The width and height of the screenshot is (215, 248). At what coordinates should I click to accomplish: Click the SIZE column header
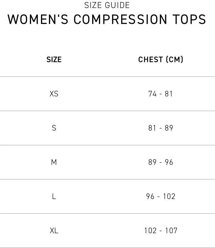tap(54, 60)
